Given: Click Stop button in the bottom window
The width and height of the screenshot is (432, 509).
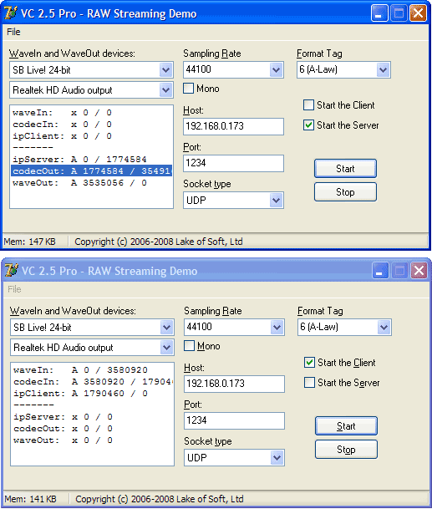Looking at the screenshot, I should pos(346,450).
